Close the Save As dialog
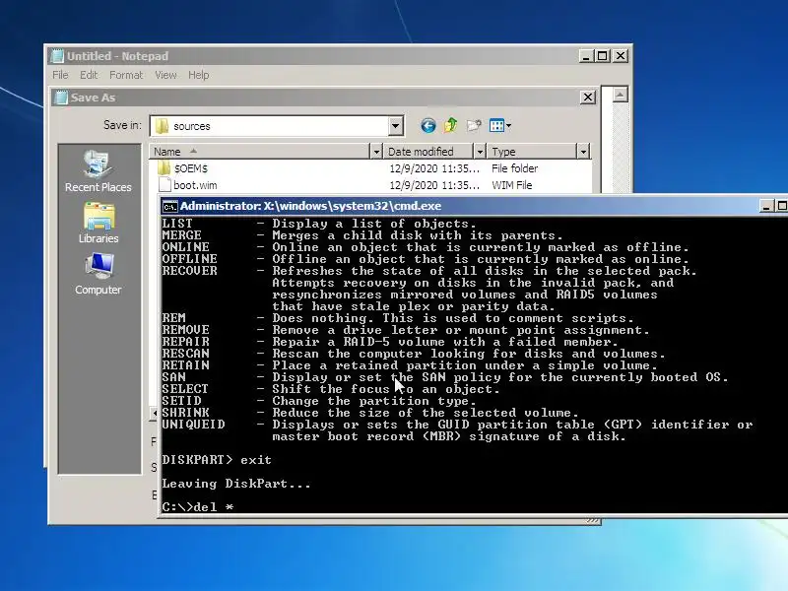This screenshot has width=788, height=591. tap(588, 97)
